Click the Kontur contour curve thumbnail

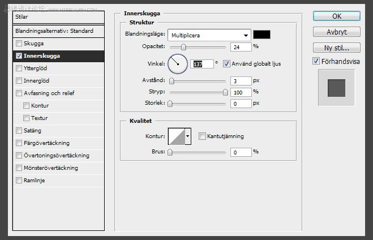(177, 136)
